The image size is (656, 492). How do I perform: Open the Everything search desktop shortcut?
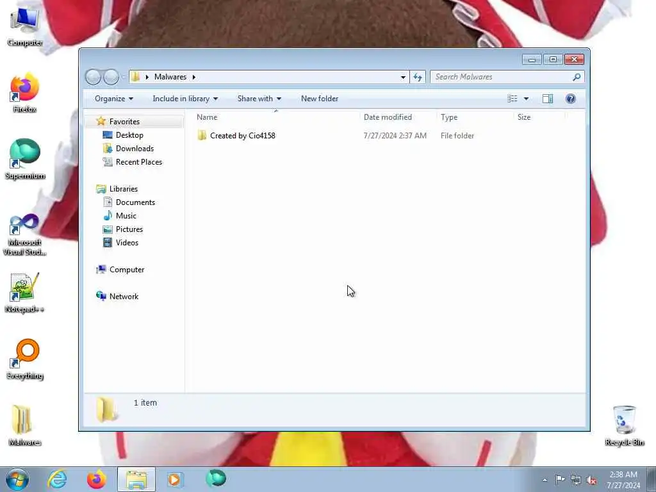(25, 359)
